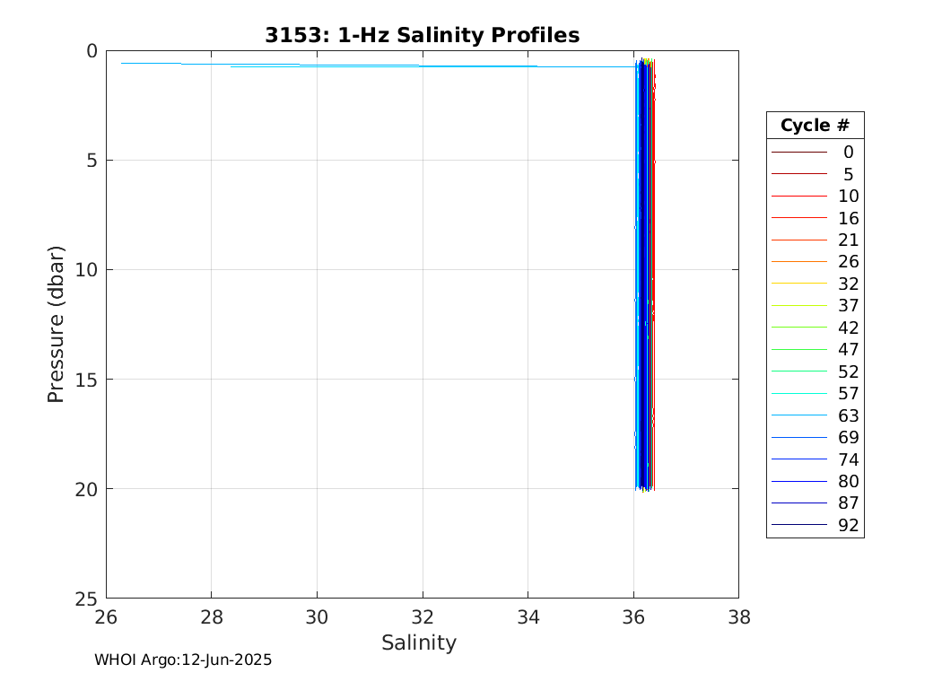The width and height of the screenshot is (942, 673).
Task: Click the 'WHOI Argo:12-Jun-2025' footer text
Action: (183, 660)
